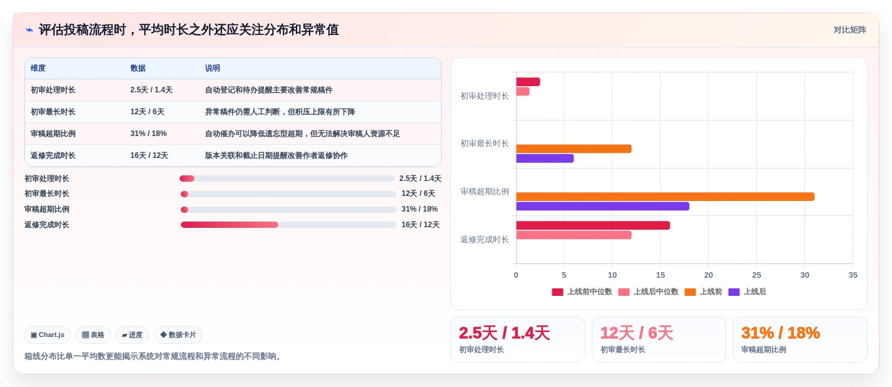The height and width of the screenshot is (387, 892).
Task: Click the pink 返修完成时长 chart bar
Action: [x=574, y=235]
